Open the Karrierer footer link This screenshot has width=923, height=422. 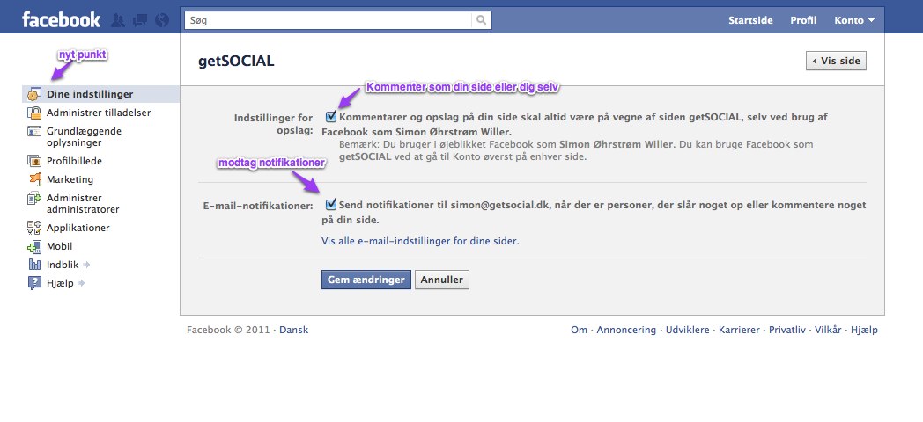click(739, 330)
